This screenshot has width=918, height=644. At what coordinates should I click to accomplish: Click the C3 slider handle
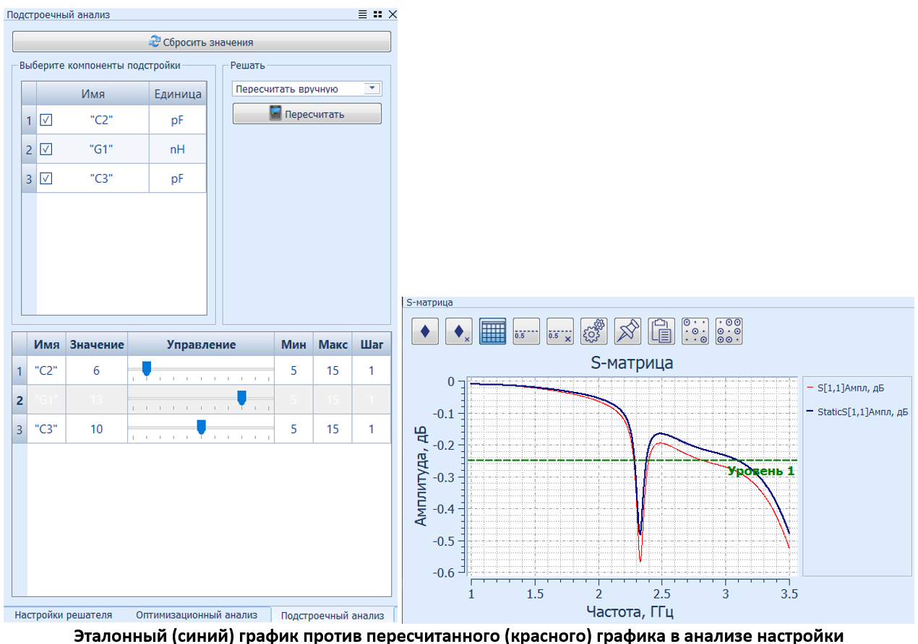click(202, 427)
